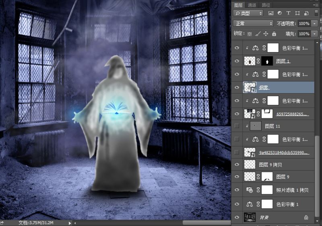Open the 不透明度 opacity dropdown arrow
This screenshot has width=322, height=226.
point(314,24)
